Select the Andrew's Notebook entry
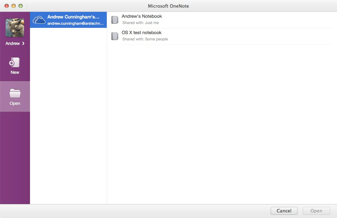The image size is (337, 218). (x=142, y=16)
